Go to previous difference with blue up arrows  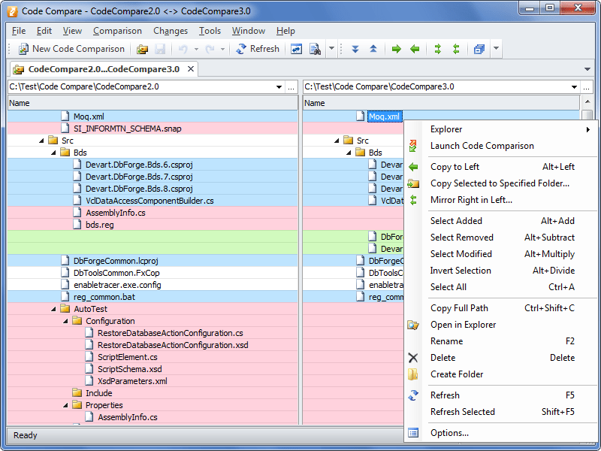373,49
